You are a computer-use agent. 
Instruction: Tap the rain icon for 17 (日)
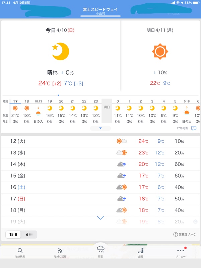(x=122, y=199)
